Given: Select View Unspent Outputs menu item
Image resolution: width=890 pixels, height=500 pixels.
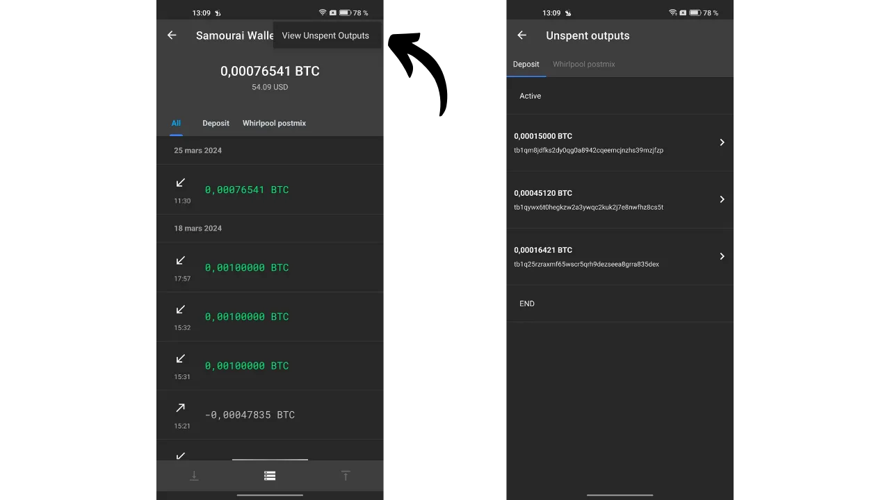Looking at the screenshot, I should click(325, 35).
